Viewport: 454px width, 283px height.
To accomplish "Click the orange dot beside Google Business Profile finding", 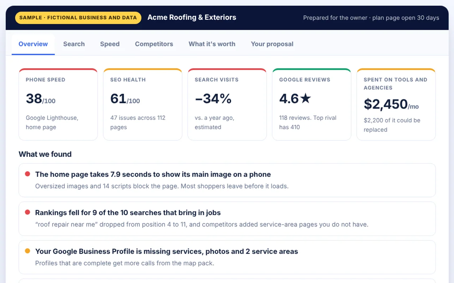I will (x=27, y=251).
